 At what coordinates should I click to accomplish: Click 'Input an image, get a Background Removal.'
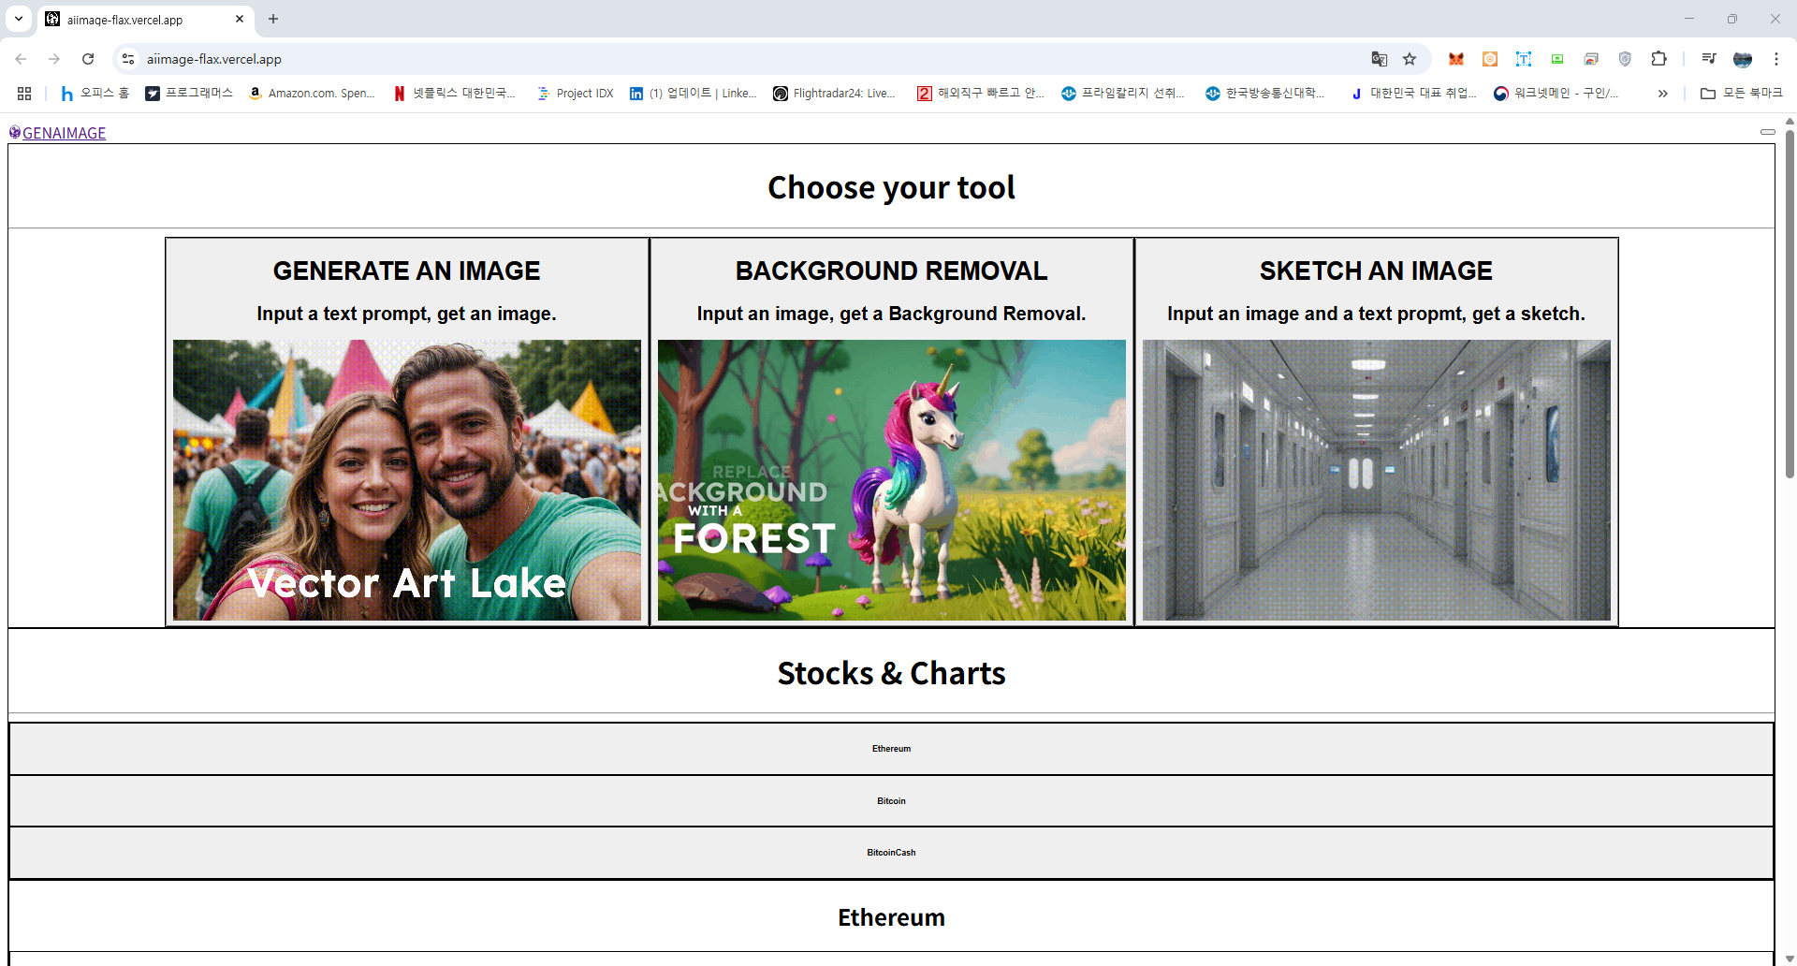tap(891, 314)
